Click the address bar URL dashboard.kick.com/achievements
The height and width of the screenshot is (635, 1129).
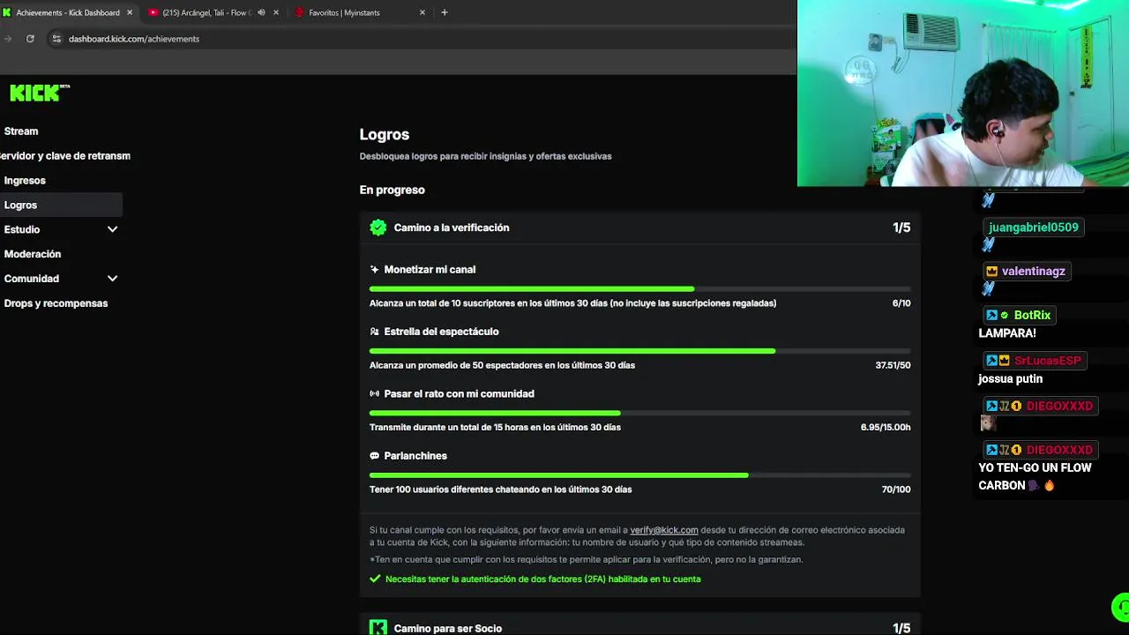pos(134,39)
